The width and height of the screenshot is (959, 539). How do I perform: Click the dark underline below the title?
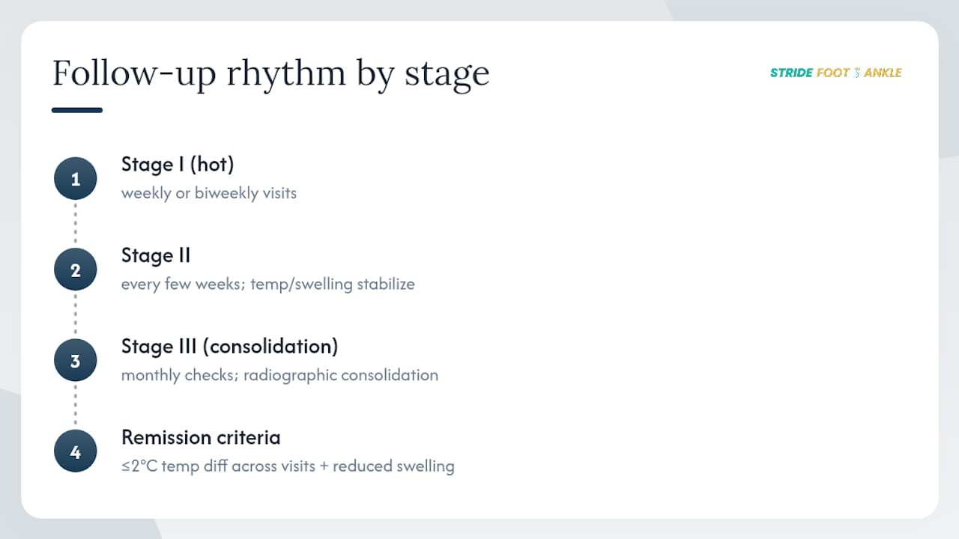click(77, 110)
